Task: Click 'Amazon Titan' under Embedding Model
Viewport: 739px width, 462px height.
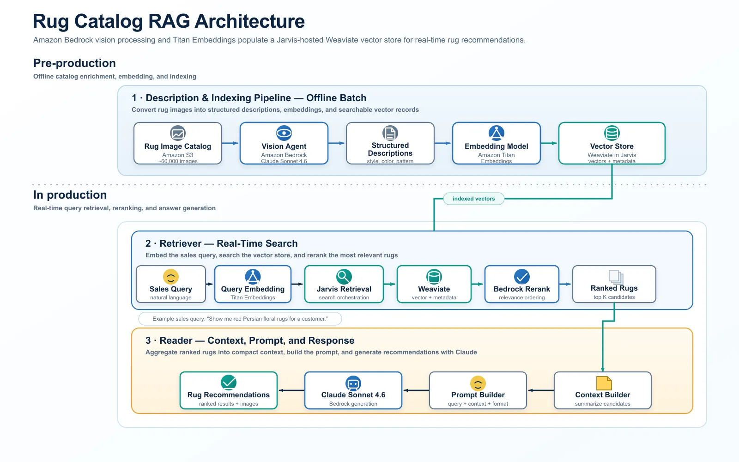Action: [x=497, y=155]
